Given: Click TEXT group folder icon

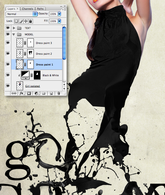Looking at the screenshot, I should [x=19, y=28].
